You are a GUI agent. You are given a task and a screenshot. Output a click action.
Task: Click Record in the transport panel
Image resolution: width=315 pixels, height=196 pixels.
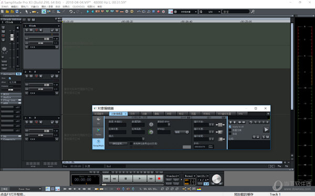159,178
